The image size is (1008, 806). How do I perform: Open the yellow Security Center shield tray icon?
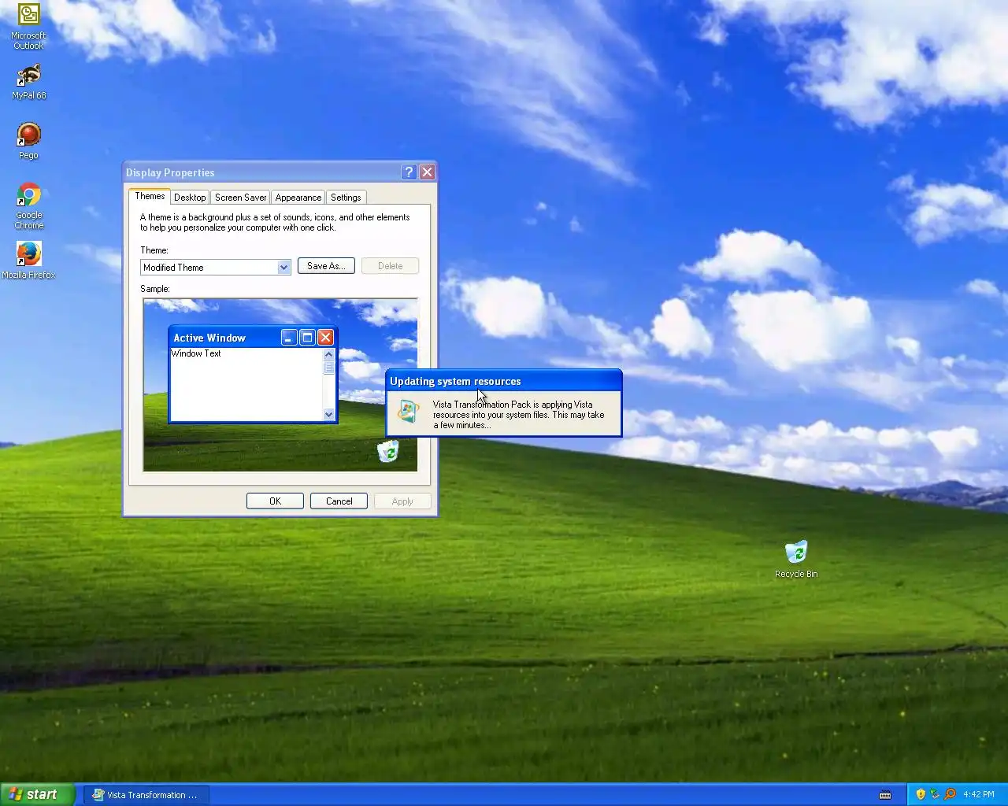click(921, 794)
